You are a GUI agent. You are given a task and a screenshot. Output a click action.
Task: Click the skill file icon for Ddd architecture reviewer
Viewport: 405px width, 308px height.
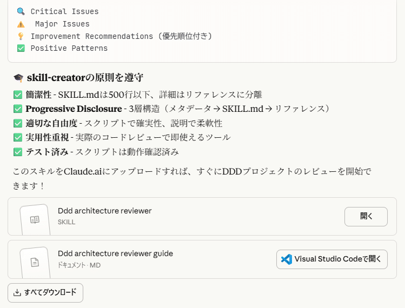coord(35,220)
